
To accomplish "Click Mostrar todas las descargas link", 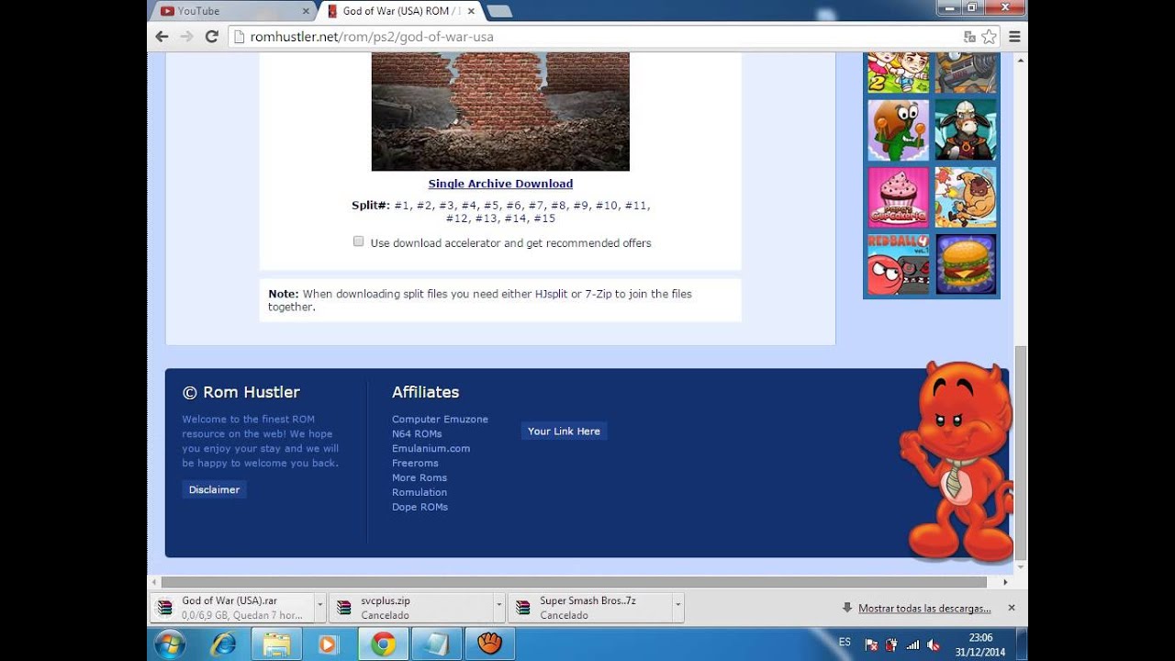I will click(924, 608).
